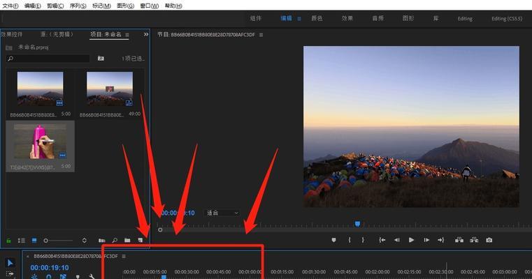The width and height of the screenshot is (532, 279).
Task: Step forward one frame
Action: coord(426,240)
